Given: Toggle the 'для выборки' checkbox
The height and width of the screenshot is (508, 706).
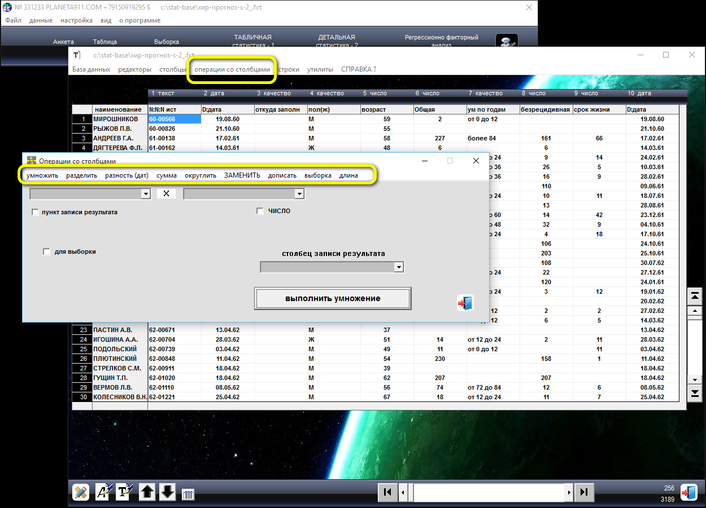Looking at the screenshot, I should click(47, 252).
